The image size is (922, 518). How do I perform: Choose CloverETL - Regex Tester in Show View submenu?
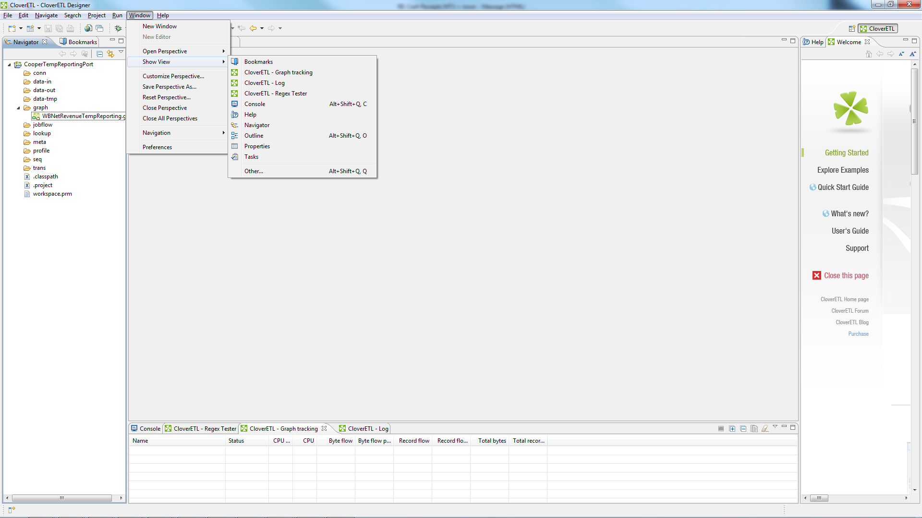(303, 94)
